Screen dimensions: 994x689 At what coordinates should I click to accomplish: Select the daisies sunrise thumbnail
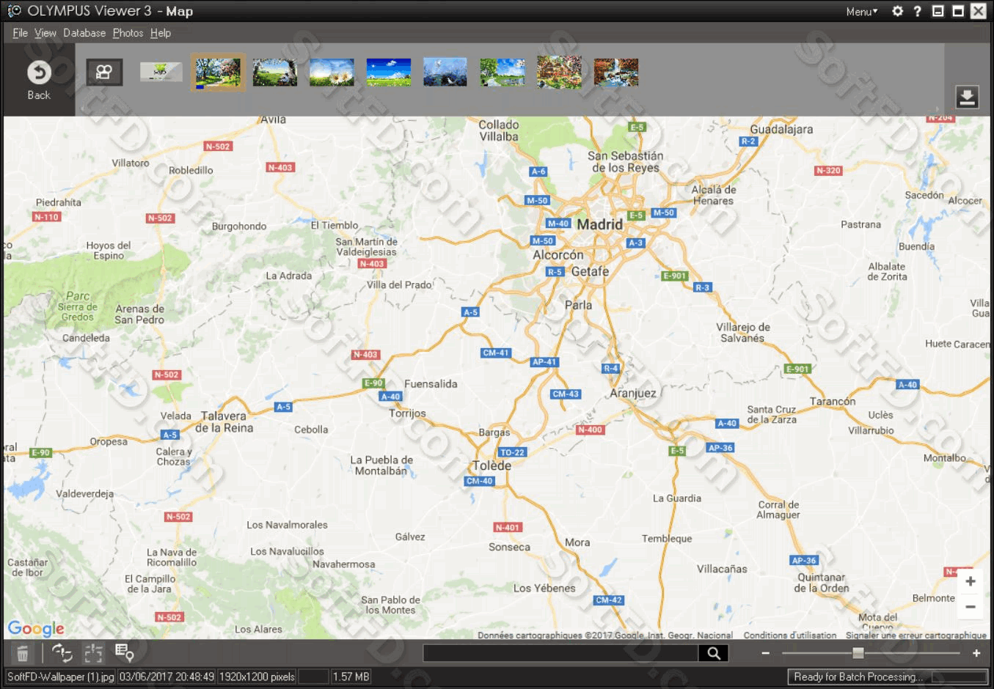(332, 73)
